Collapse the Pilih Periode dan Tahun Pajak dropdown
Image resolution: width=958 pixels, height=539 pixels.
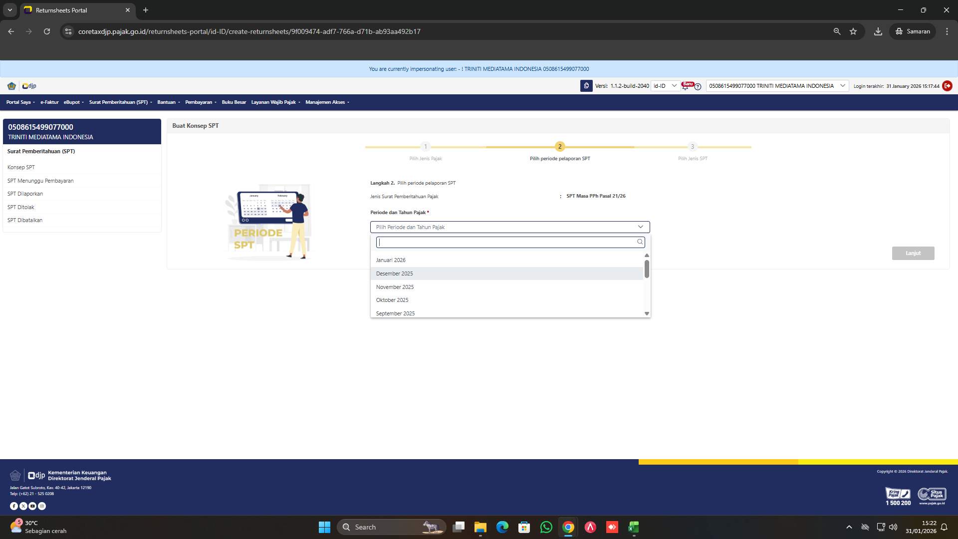(x=641, y=227)
